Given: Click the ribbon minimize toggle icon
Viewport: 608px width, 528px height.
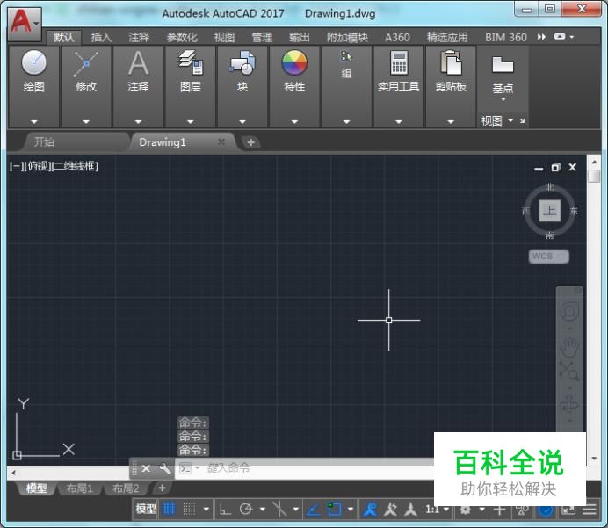Looking at the screenshot, I should pos(560,37).
